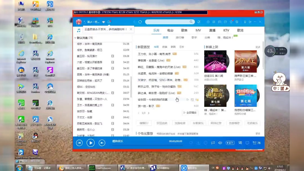Change play mode with the repeat icon
The width and height of the screenshot is (304, 171).
213,143
